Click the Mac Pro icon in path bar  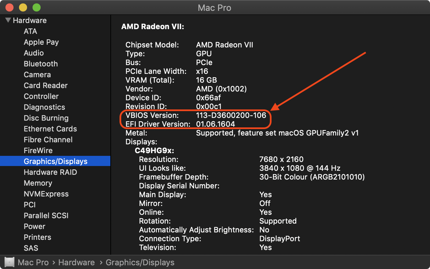9,262
